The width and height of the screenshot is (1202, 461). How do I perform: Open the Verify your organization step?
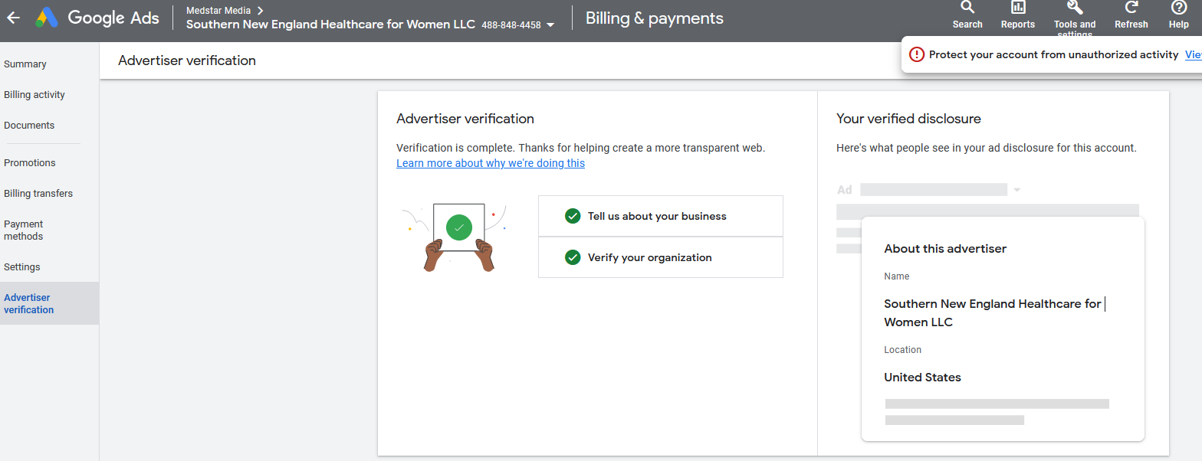[x=661, y=257]
